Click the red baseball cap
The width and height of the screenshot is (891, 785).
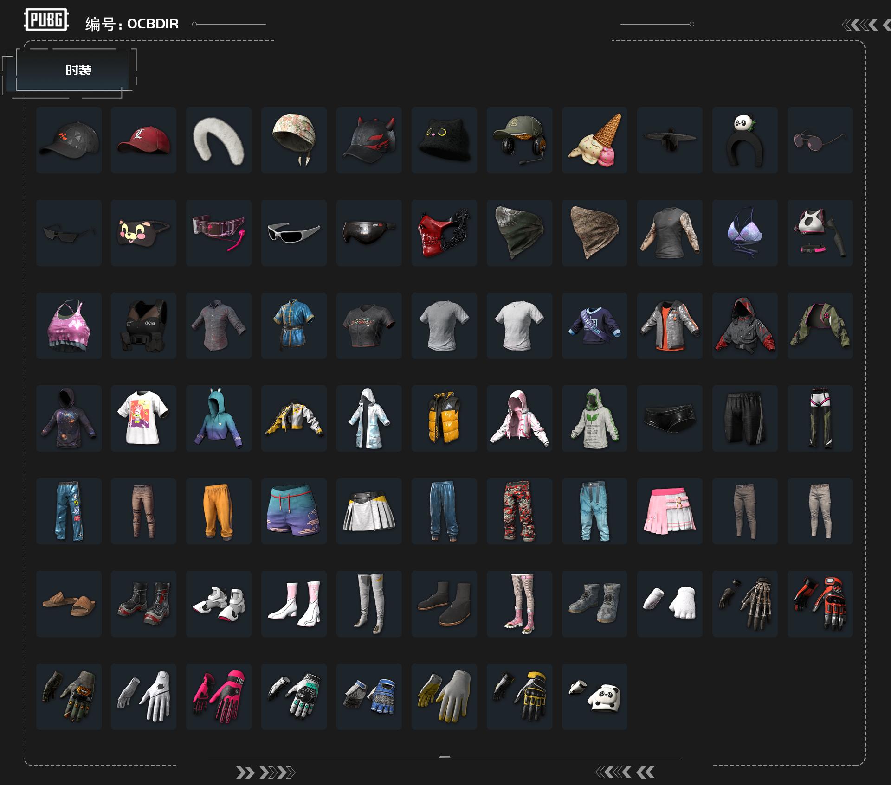(x=143, y=140)
